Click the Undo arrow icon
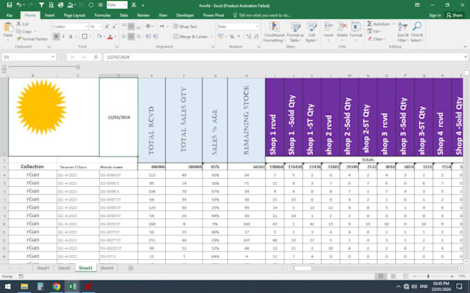This screenshot has height=293, width=470. (19, 5)
